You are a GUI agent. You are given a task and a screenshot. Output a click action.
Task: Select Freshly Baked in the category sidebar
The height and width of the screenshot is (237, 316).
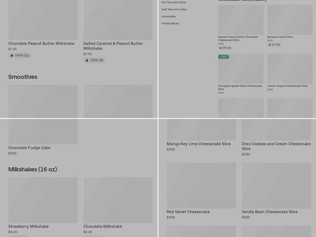point(170,23)
